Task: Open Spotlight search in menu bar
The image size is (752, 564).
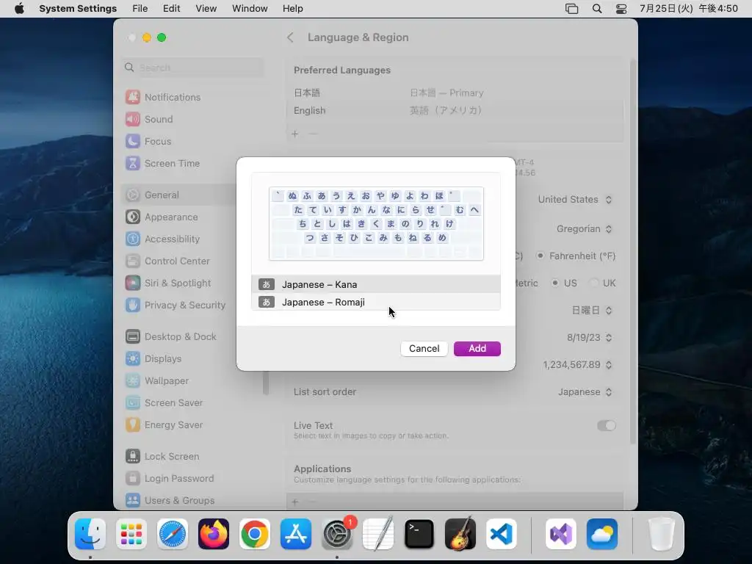Action: (596, 9)
